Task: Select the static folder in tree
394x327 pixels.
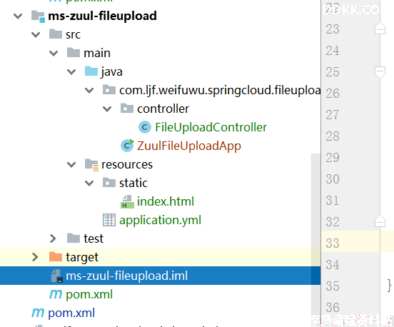Action: coord(133,183)
